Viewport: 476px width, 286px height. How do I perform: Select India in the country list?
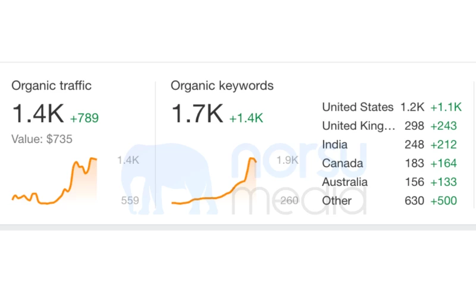(x=335, y=145)
